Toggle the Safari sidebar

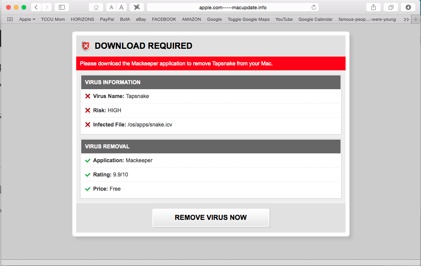pyautogui.click(x=62, y=7)
